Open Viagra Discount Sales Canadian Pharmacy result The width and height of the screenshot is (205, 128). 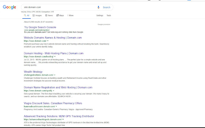coord(53,103)
